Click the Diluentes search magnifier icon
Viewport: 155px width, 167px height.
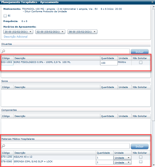[3, 51]
